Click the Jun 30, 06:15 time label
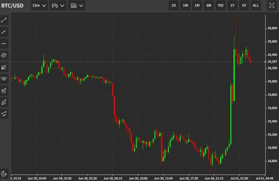 [x=113, y=178]
